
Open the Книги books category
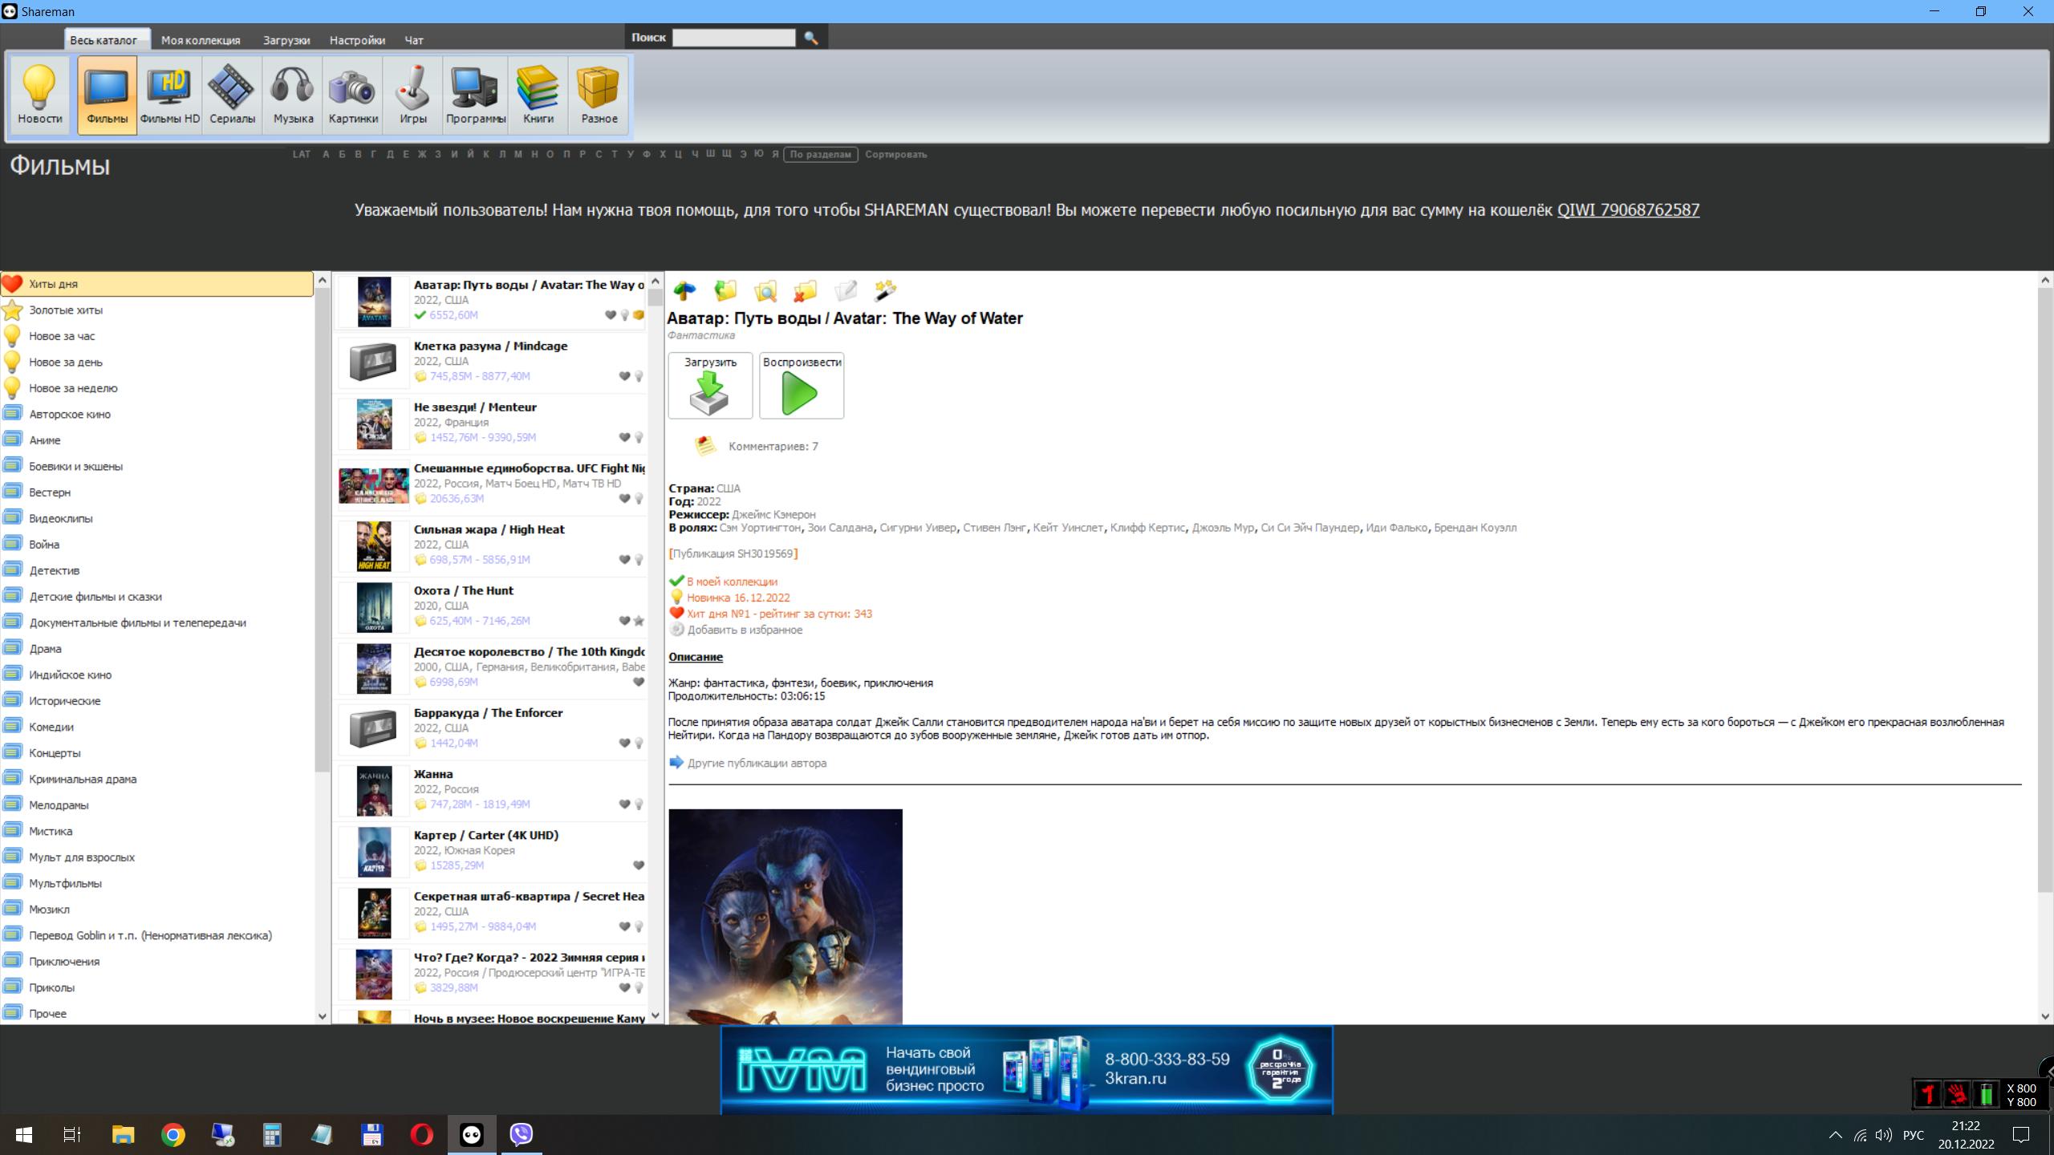pyautogui.click(x=538, y=95)
